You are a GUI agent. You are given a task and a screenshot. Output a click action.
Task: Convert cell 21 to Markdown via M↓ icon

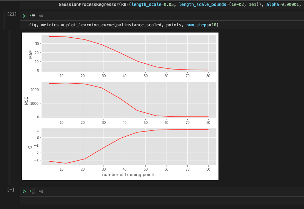pyautogui.click(x=41, y=16)
